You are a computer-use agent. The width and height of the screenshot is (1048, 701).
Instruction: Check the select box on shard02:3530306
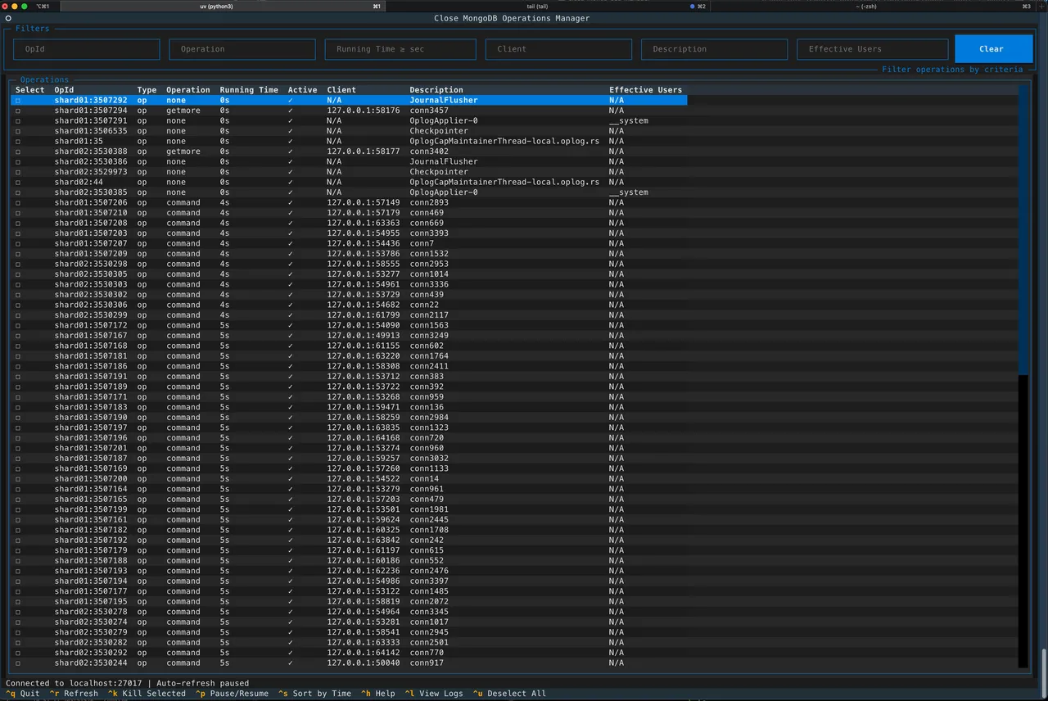(x=18, y=305)
